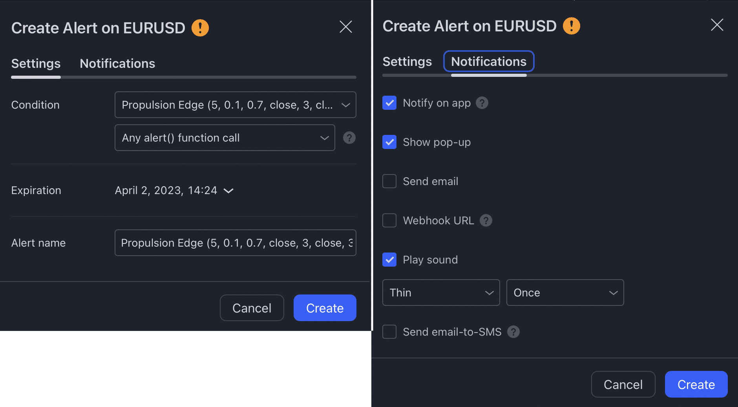Click the orange warning icon in right dialog title

[572, 26]
